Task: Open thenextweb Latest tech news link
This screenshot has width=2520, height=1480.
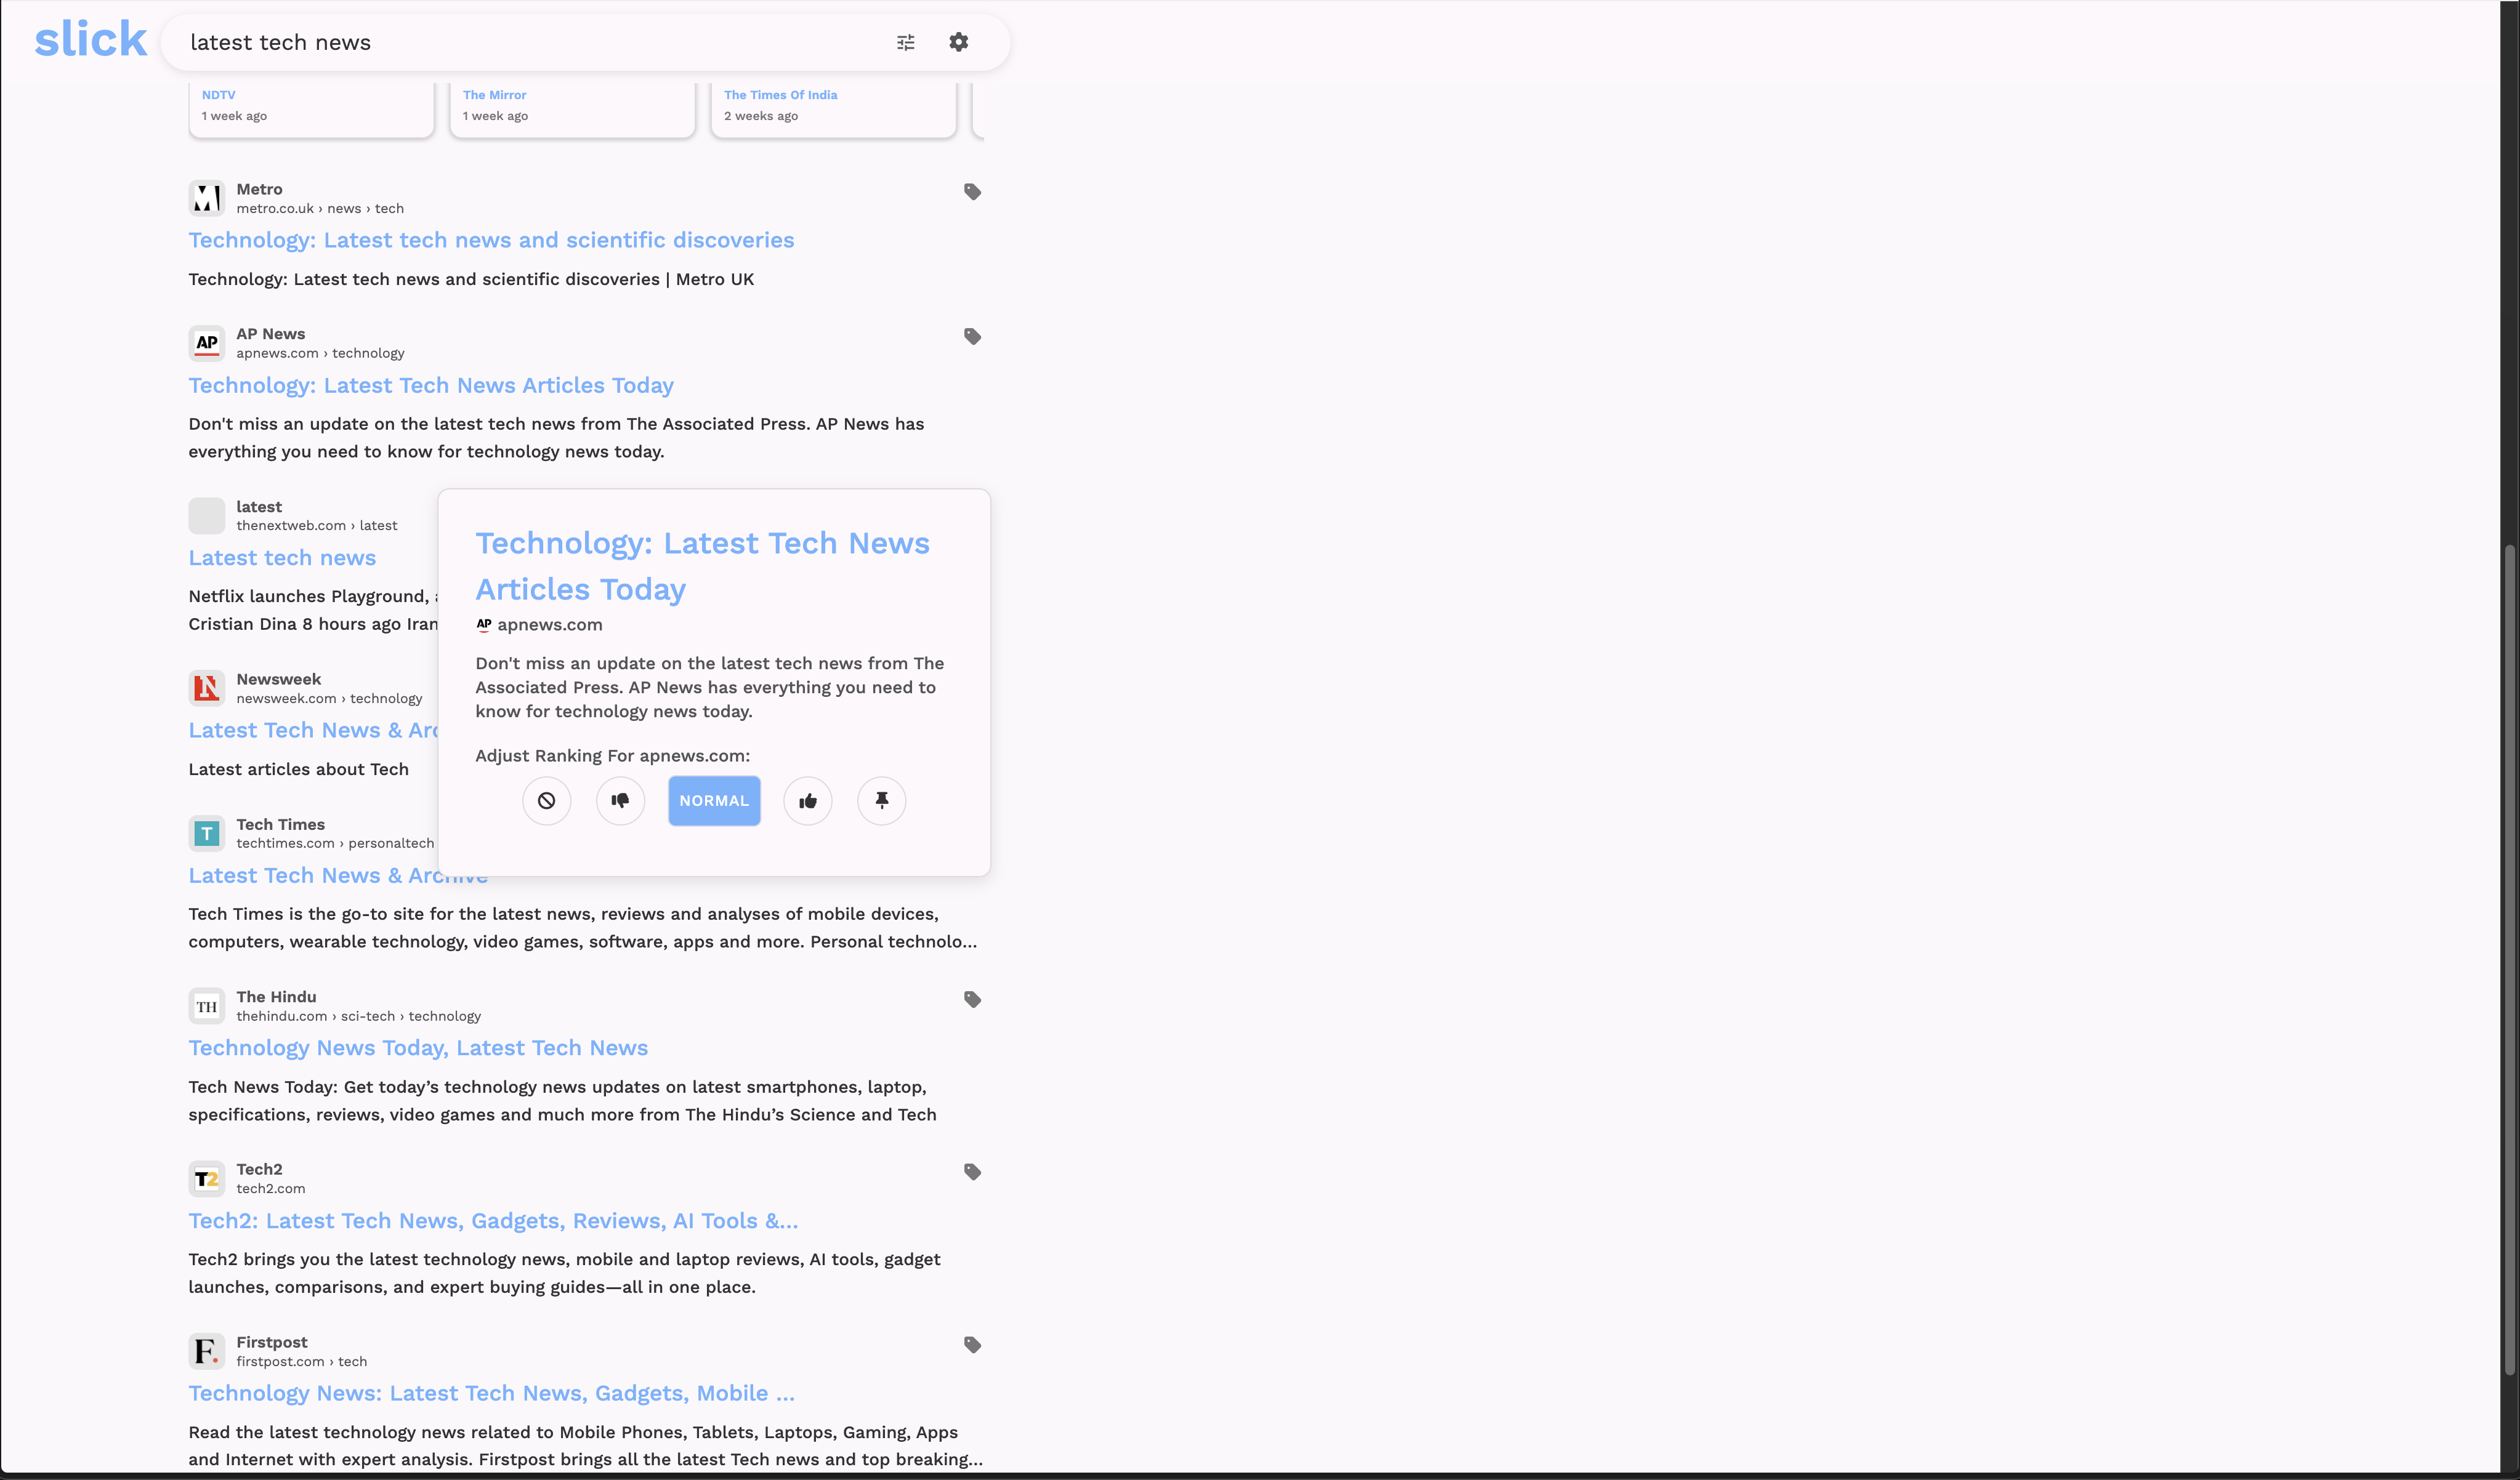Action: (282, 558)
